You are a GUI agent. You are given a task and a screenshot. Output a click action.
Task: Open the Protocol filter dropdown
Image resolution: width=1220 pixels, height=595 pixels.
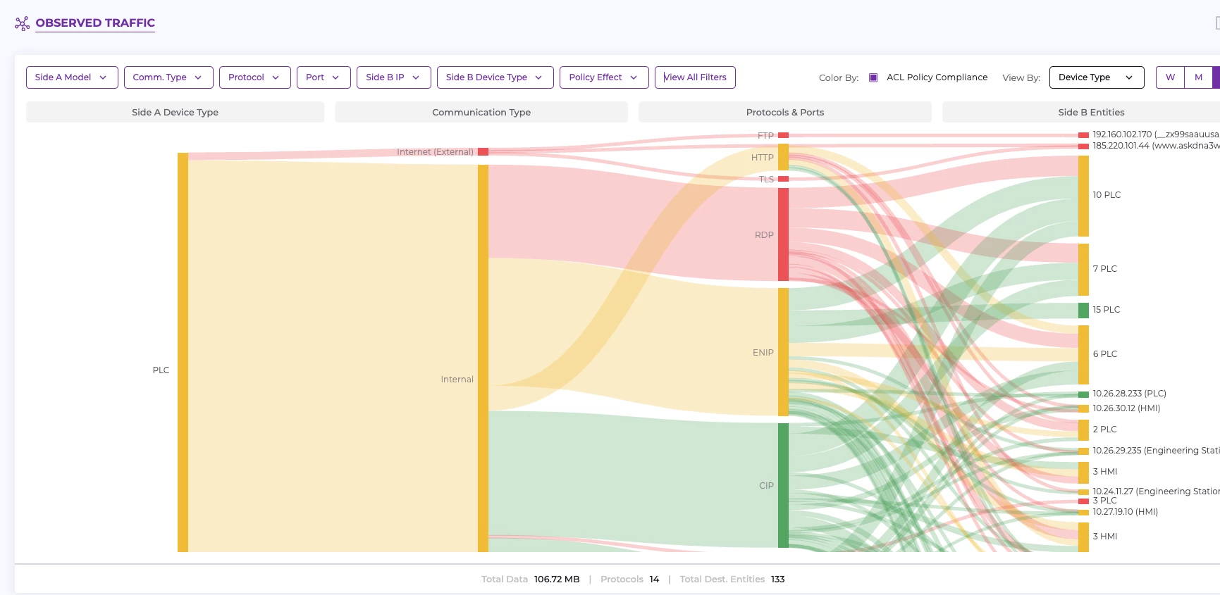pyautogui.click(x=254, y=77)
